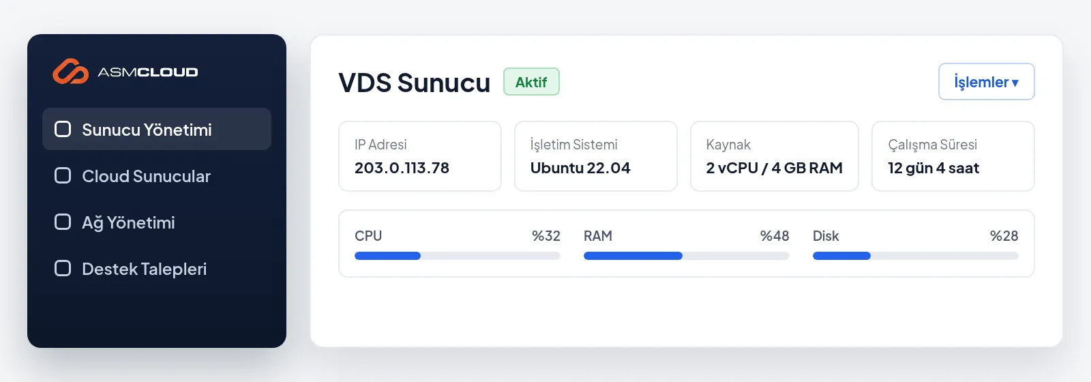Click the RAM label

point(598,236)
